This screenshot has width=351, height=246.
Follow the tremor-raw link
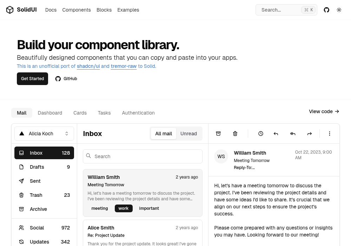124,66
